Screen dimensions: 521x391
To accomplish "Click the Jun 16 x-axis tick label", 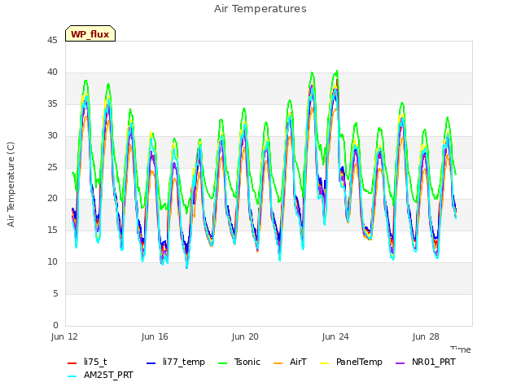I will coord(155,336).
